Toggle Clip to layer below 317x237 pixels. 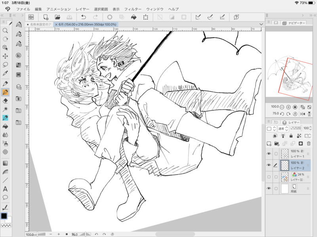pyautogui.click(x=275, y=136)
